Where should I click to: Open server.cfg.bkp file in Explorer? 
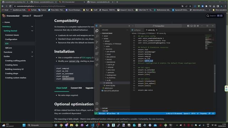click(x=110, y=85)
